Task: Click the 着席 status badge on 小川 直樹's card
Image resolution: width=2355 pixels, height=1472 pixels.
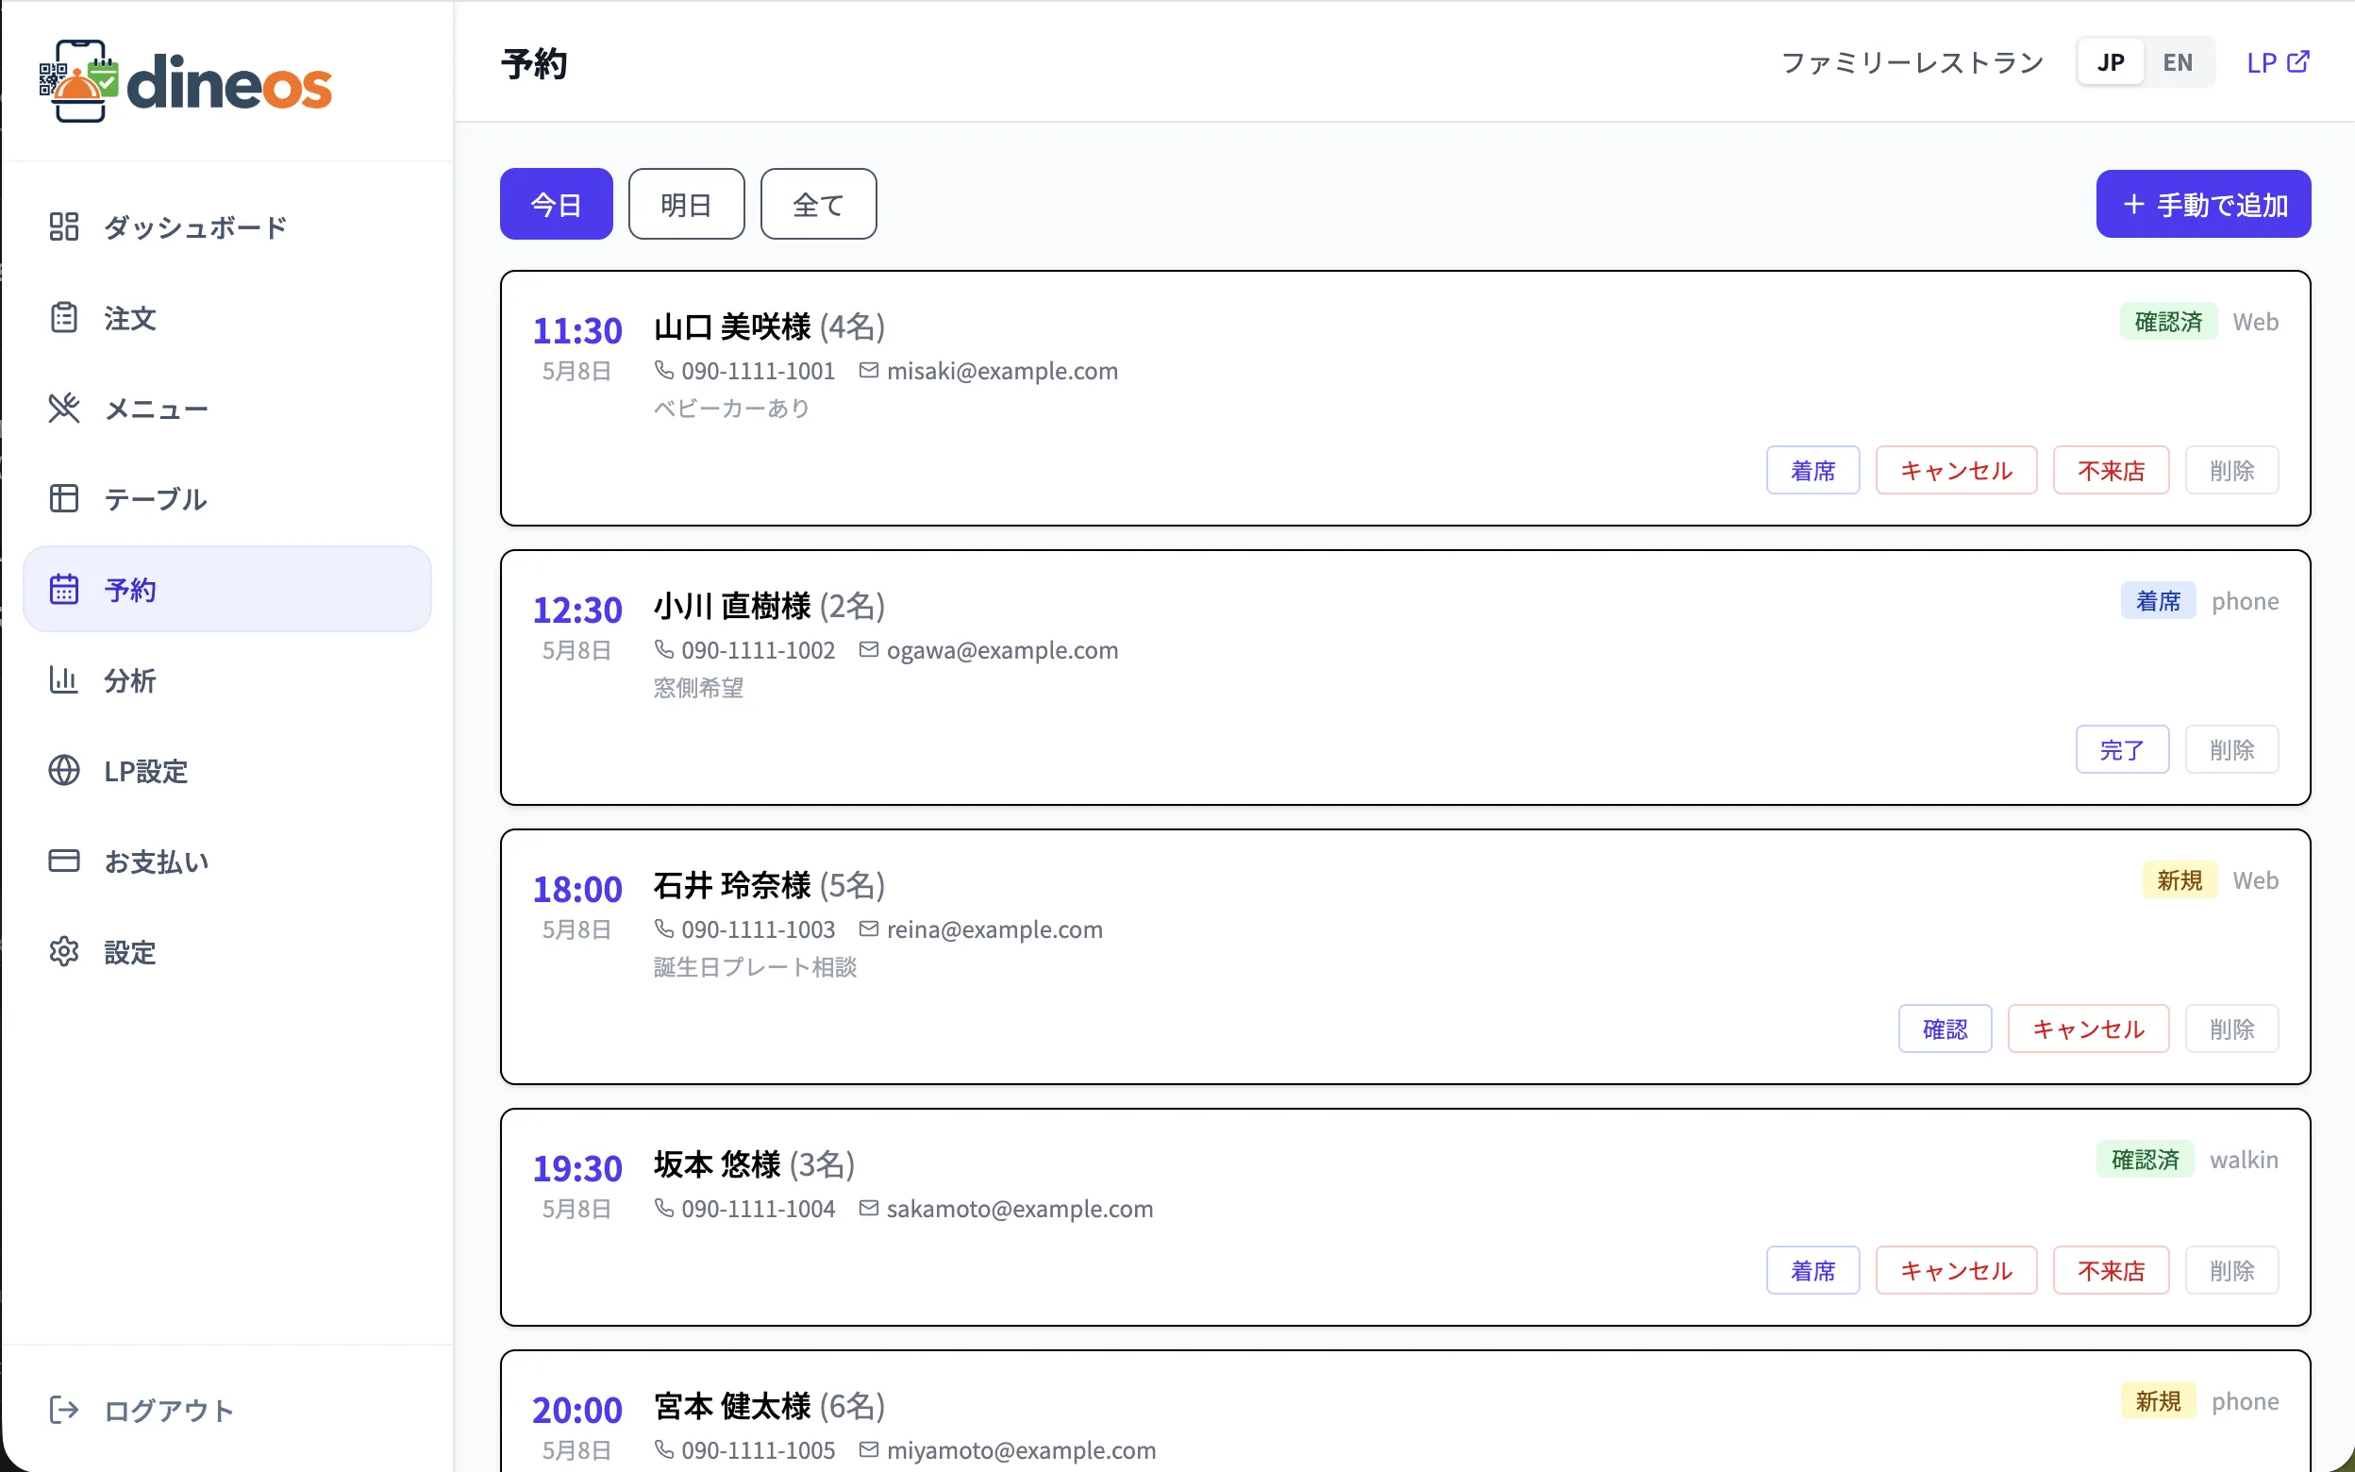Action: [x=2158, y=602]
